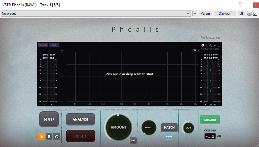Click the GR gain reduction meter

point(210,81)
